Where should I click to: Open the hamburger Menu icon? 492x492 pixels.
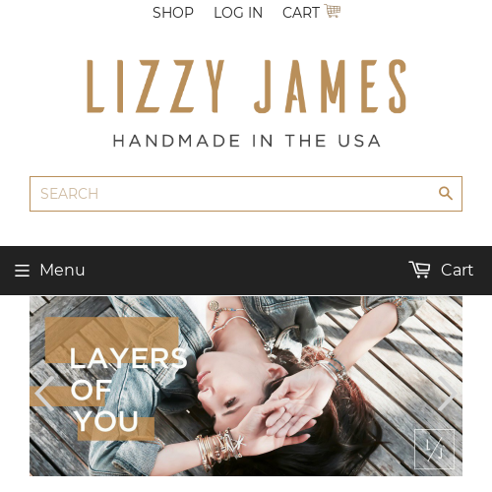click(22, 271)
